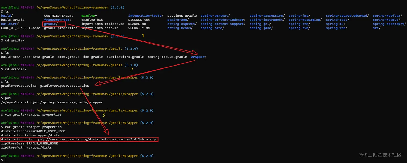Select the spring-instrument/ directory entry
The width and height of the screenshot is (407, 163).
(267, 20)
